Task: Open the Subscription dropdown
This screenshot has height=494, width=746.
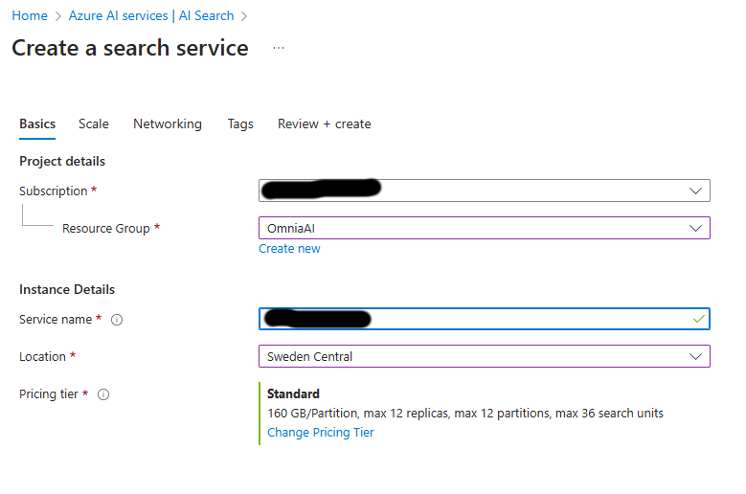Action: pos(485,191)
